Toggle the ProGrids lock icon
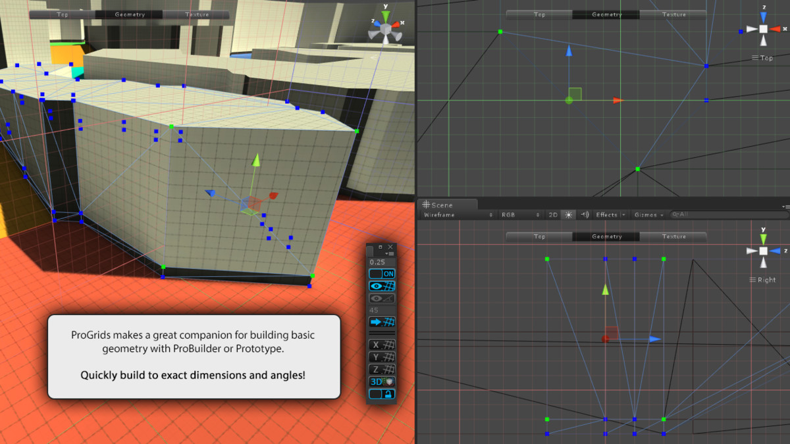The height and width of the screenshot is (444, 790). (x=382, y=393)
